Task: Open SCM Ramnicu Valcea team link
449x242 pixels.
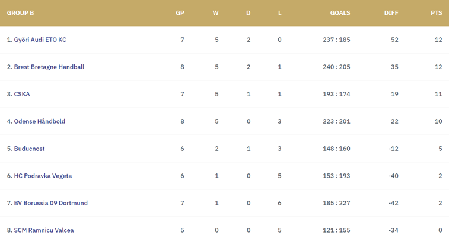Action: pos(44,230)
